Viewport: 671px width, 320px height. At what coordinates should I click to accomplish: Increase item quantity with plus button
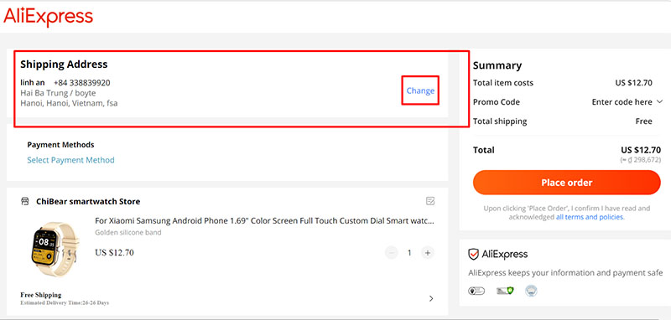[x=427, y=253]
